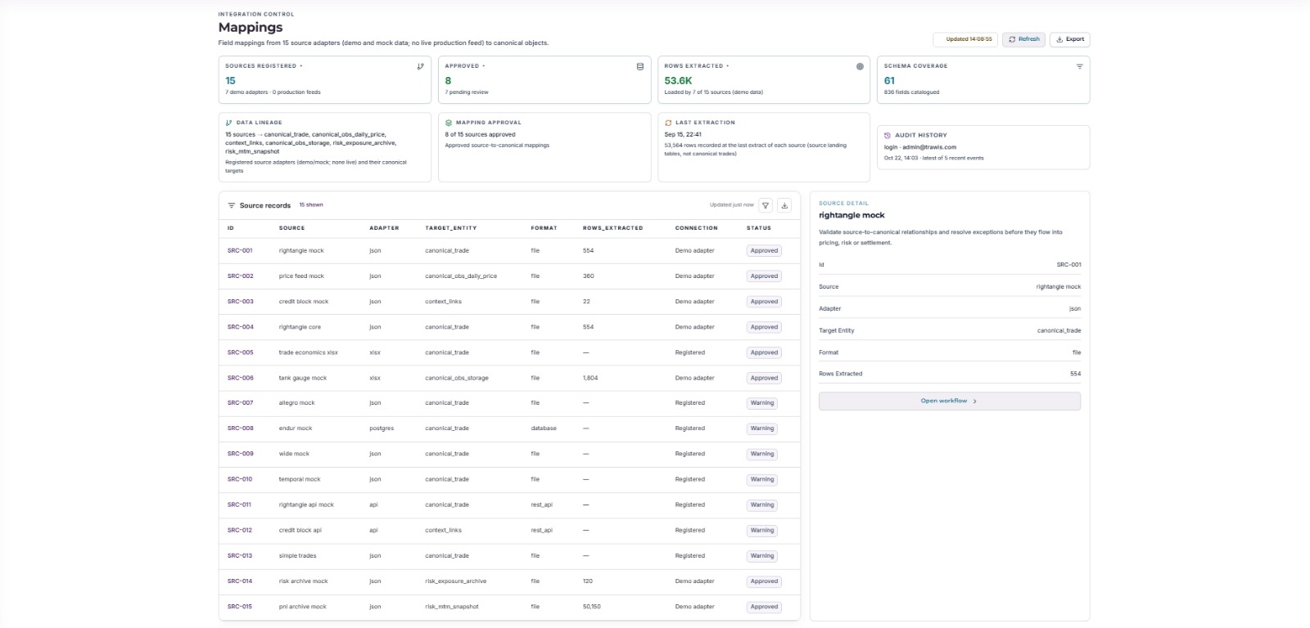
Task: Expand the Approved card title
Action: point(465,66)
